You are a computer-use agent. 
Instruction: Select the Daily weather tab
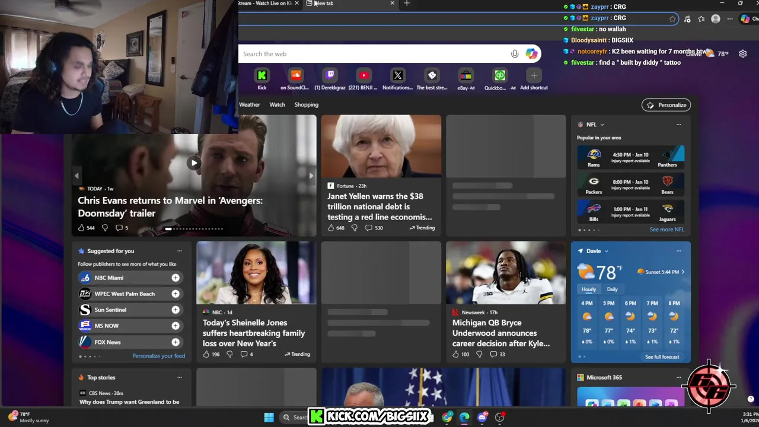[x=612, y=289]
